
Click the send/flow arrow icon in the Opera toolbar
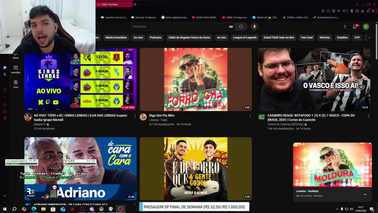pos(339,11)
